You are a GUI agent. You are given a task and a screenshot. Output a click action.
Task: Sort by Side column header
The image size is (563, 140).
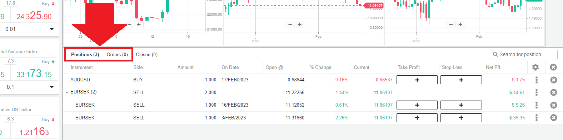click(x=138, y=67)
